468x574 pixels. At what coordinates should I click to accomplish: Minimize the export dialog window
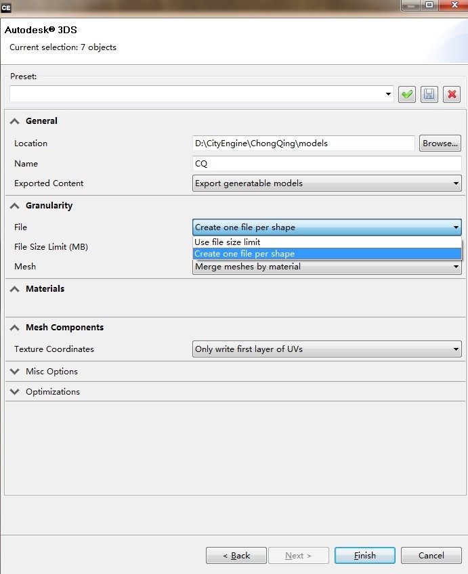tap(411, 5)
